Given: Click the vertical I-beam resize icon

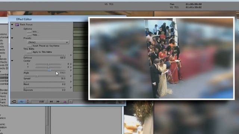Looking at the screenshot, I should [28, 102].
